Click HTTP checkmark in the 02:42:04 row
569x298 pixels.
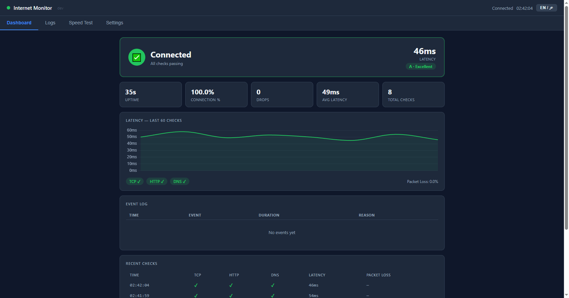coord(231,285)
